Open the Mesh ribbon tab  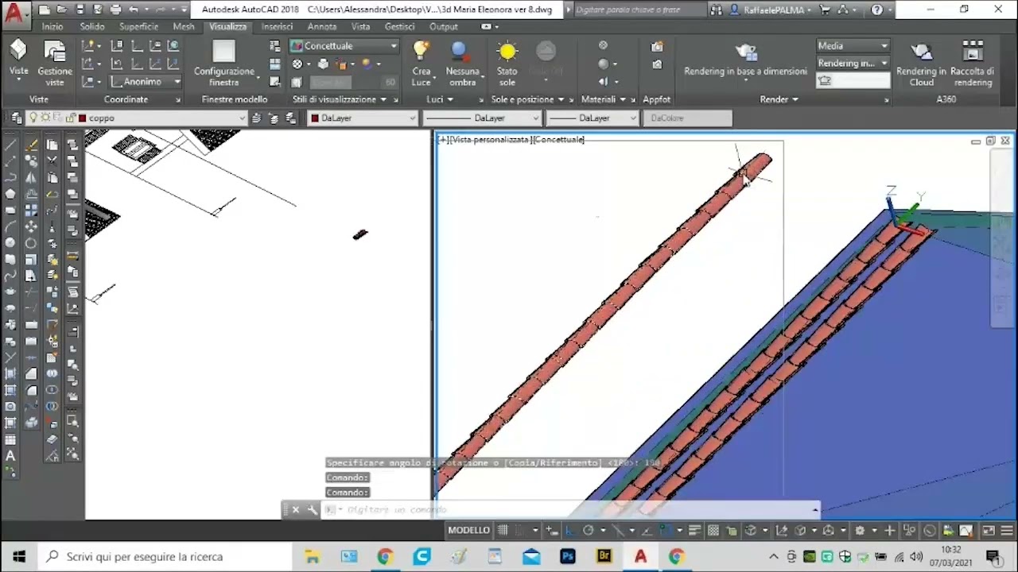[x=184, y=26]
